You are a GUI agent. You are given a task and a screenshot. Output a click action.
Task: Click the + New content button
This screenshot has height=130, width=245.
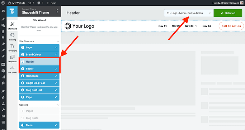(51, 3)
